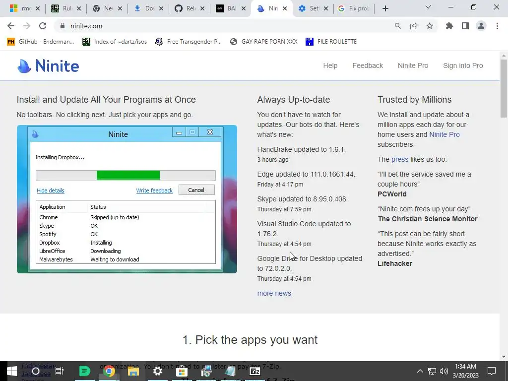Open Cortana search circle on taskbar
The width and height of the screenshot is (508, 381).
36,371
